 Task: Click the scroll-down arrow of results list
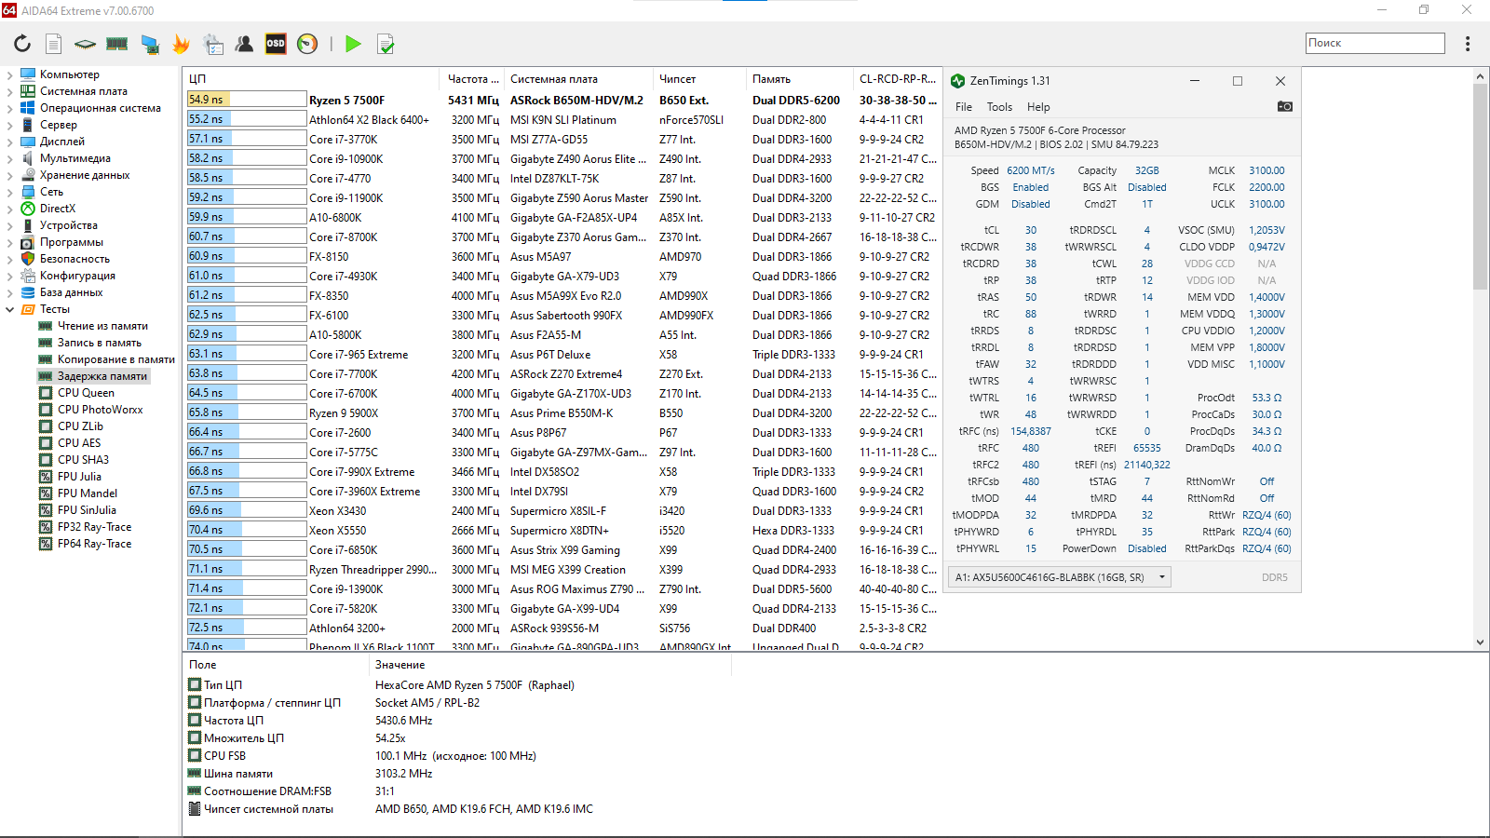[1481, 642]
